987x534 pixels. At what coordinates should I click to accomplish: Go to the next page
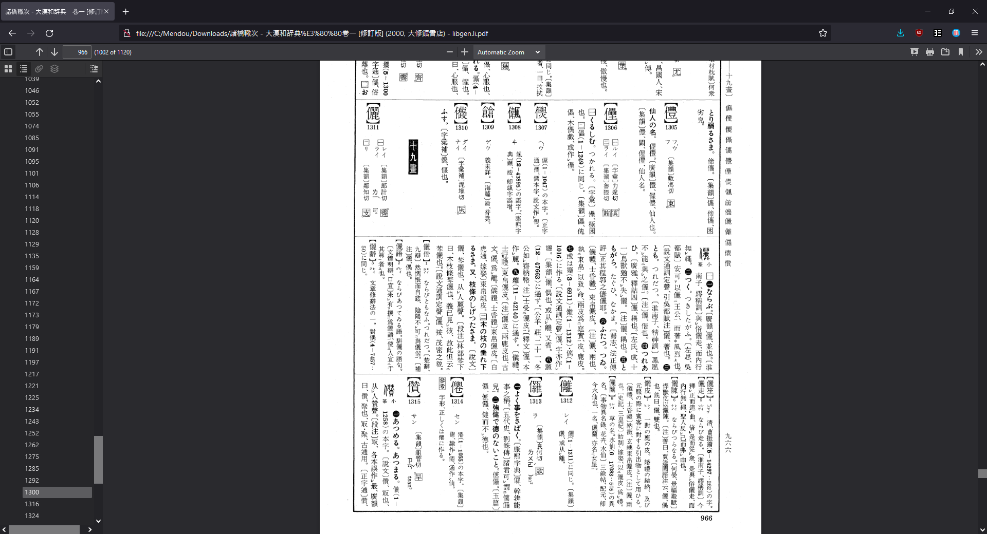click(54, 52)
